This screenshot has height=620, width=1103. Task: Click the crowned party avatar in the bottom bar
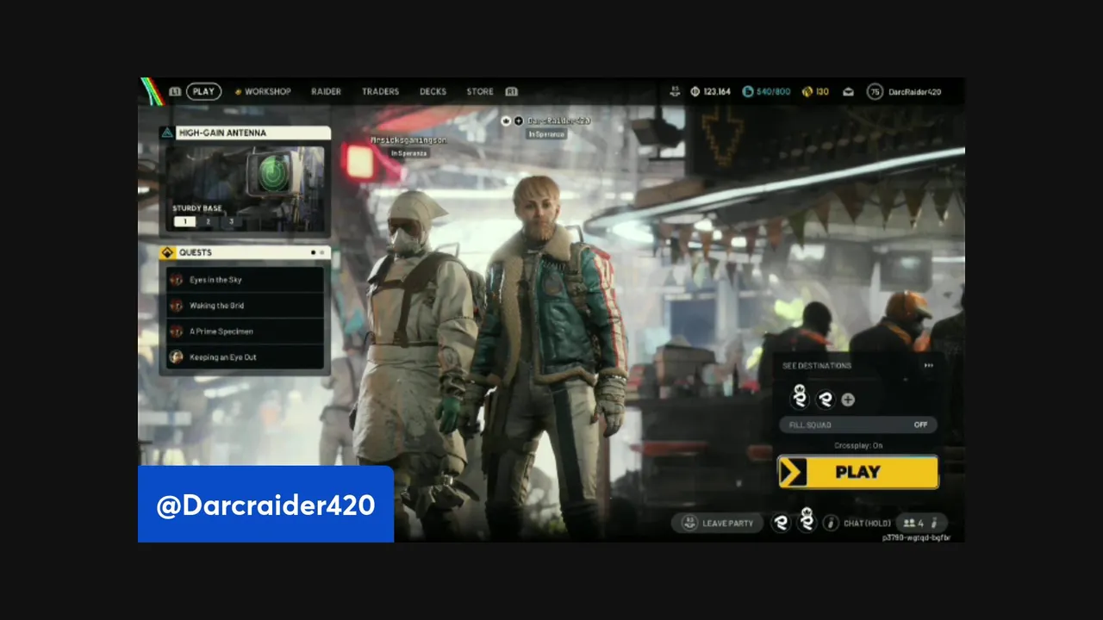click(x=807, y=520)
